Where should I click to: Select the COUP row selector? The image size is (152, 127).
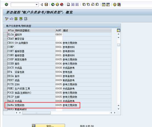click(5, 60)
